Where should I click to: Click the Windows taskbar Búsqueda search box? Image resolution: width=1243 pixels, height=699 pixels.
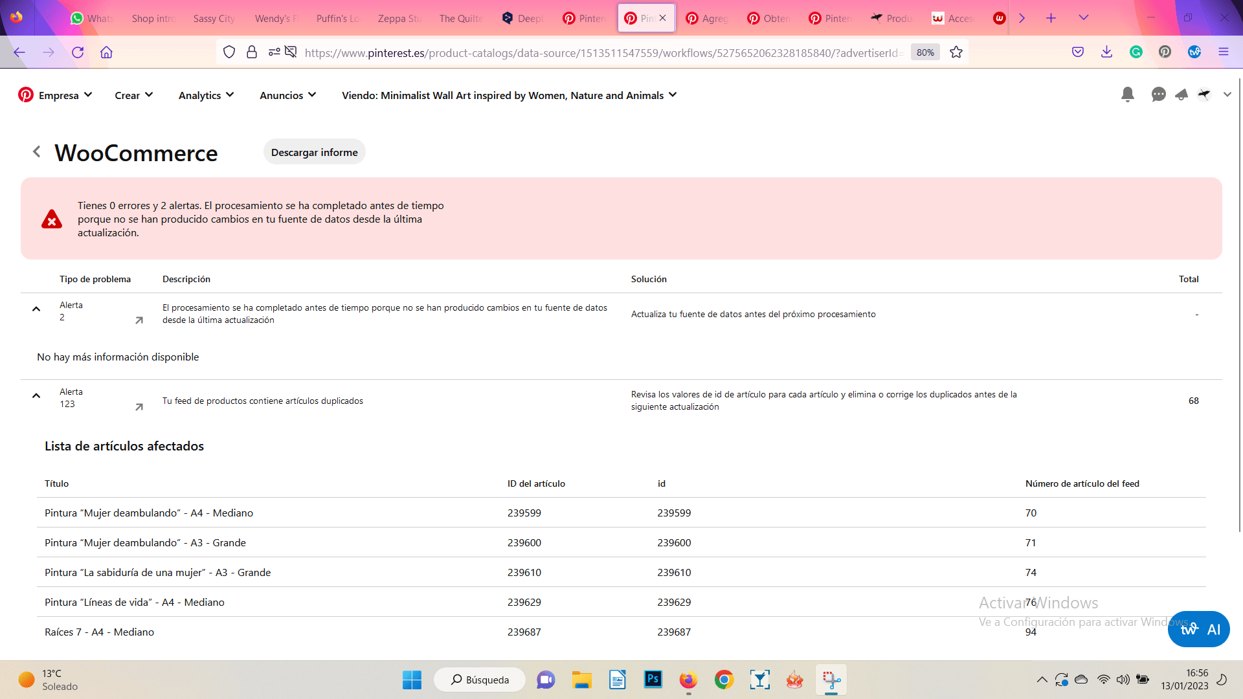pyautogui.click(x=480, y=680)
